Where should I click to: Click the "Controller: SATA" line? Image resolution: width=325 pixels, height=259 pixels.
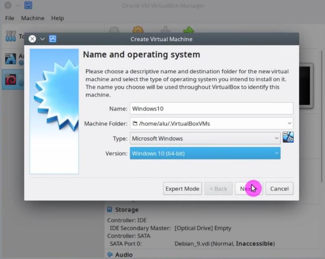(x=129, y=236)
